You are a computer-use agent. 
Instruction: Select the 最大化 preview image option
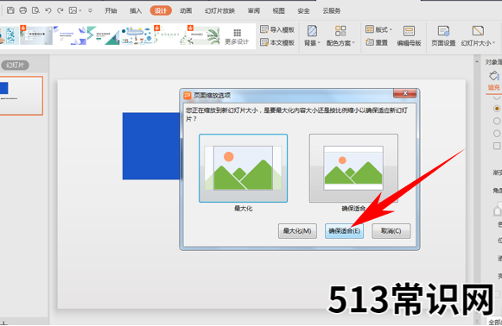pyautogui.click(x=243, y=168)
